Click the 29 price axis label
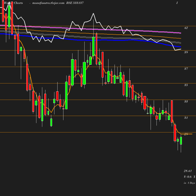This screenshot has width=196, height=196. pyautogui.click(x=186, y=134)
